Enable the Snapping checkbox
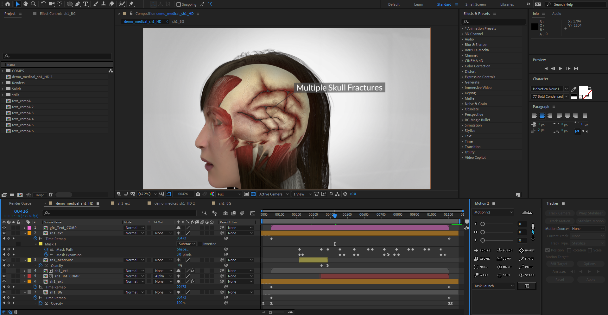 click(x=179, y=4)
